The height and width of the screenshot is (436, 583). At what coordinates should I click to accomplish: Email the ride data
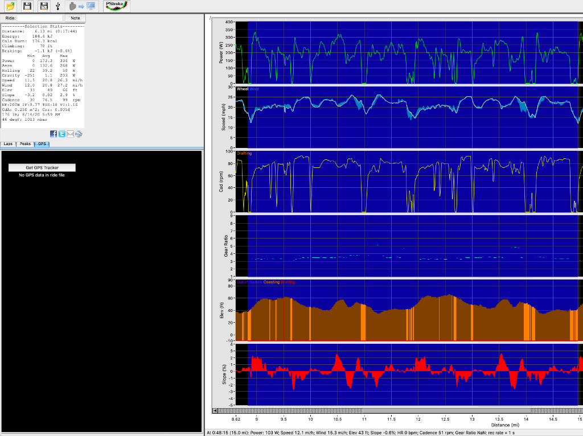pos(70,134)
